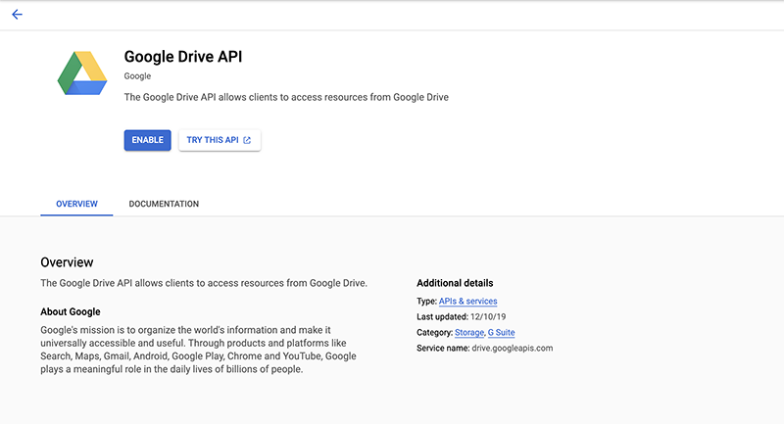Enable the Google Drive API
Image resolution: width=784 pixels, height=424 pixels.
pos(148,140)
